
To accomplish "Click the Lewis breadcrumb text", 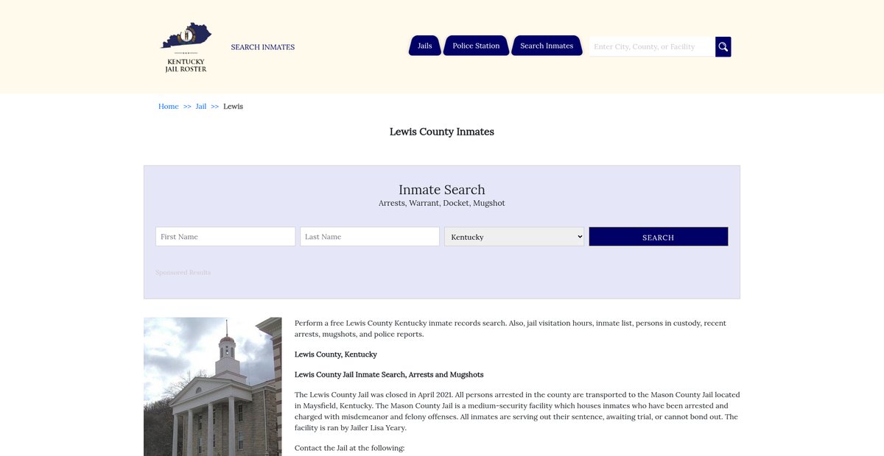I will click(233, 107).
